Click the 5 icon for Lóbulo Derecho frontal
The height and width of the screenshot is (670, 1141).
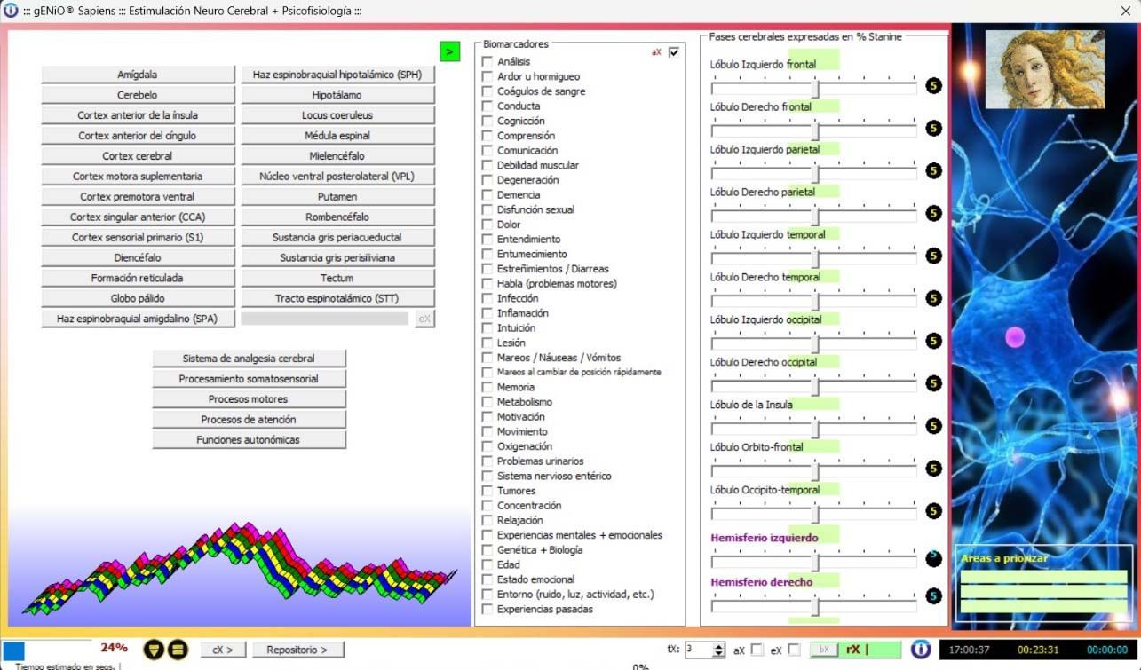click(x=933, y=128)
